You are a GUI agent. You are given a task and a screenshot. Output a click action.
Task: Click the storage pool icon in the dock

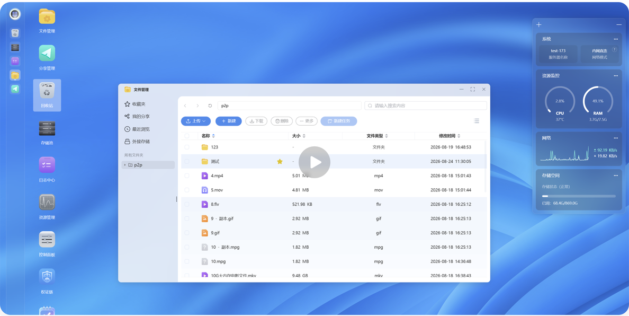point(15,47)
